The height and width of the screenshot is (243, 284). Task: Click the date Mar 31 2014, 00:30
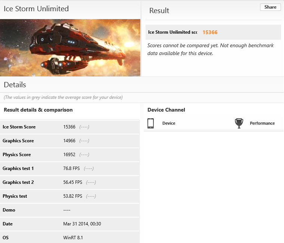pos(82,224)
